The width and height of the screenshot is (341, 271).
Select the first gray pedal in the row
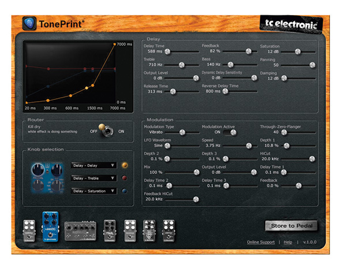(29, 231)
